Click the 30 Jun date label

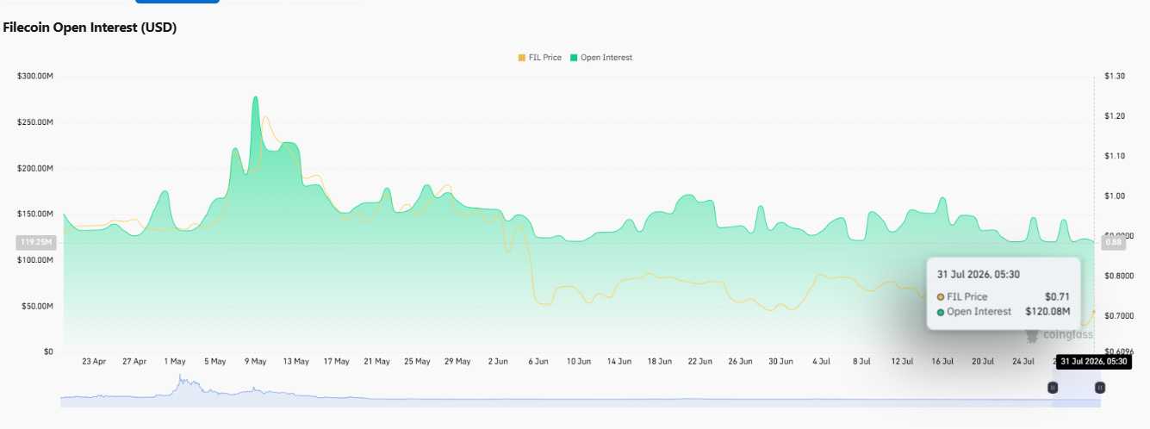[x=780, y=363]
